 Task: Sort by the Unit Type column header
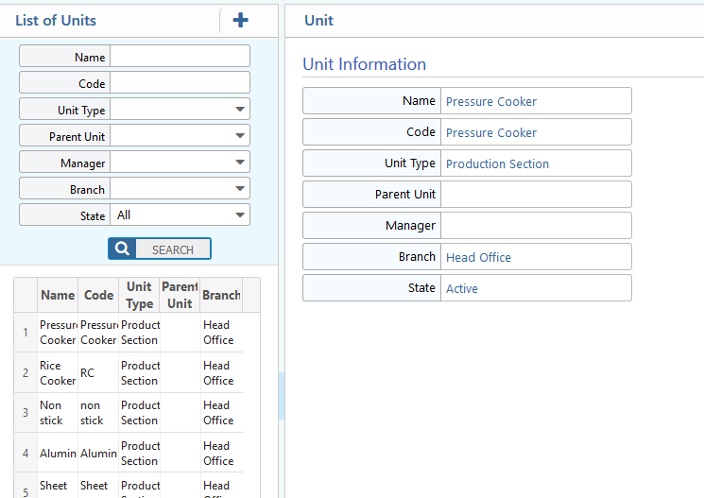(x=139, y=295)
